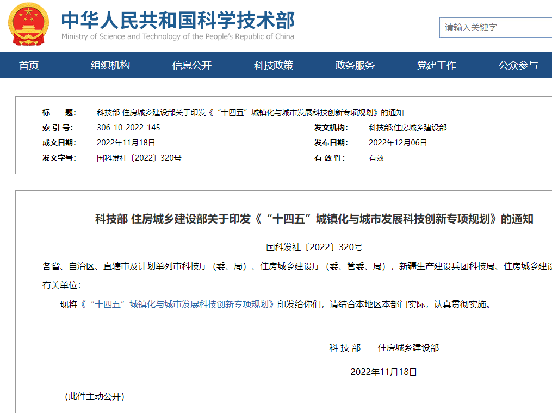
Task: Open the 党建工作 navigation item
Action: click(437, 65)
